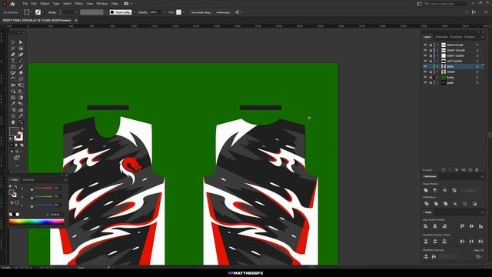Switch to the Properties tab
The height and width of the screenshot is (277, 492).
click(x=456, y=37)
